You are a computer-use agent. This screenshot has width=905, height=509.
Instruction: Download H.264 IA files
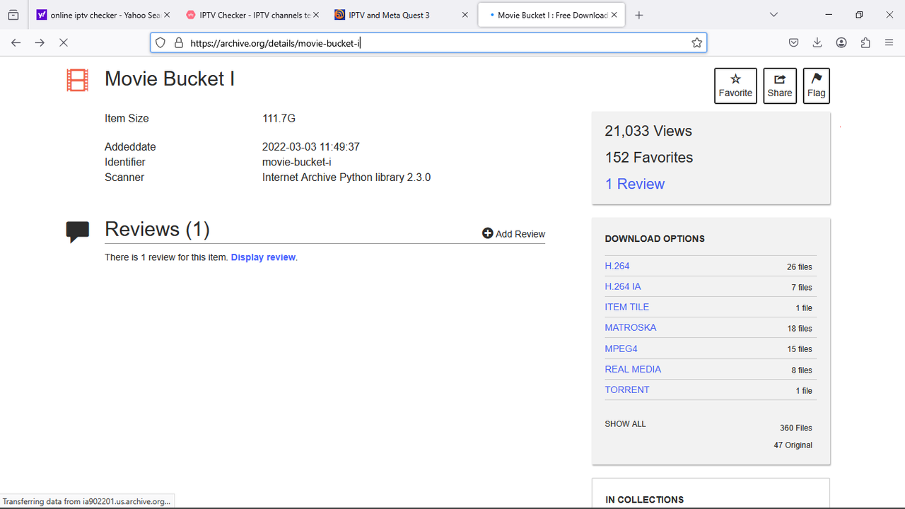click(x=623, y=286)
